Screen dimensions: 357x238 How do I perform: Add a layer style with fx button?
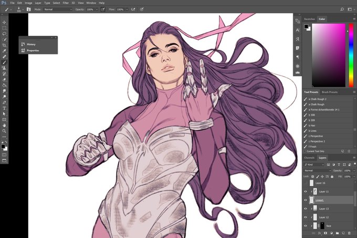coord(319,233)
